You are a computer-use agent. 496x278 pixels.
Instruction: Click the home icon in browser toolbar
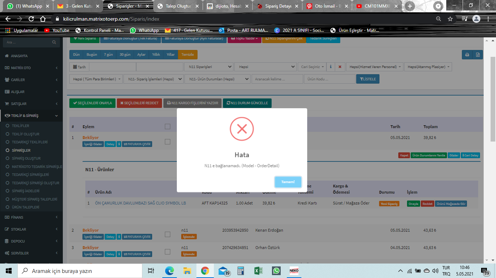pos(43,19)
